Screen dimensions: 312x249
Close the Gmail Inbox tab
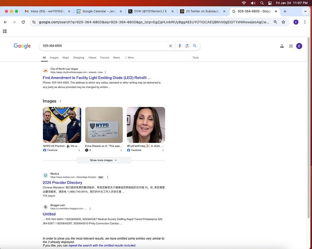69,11
